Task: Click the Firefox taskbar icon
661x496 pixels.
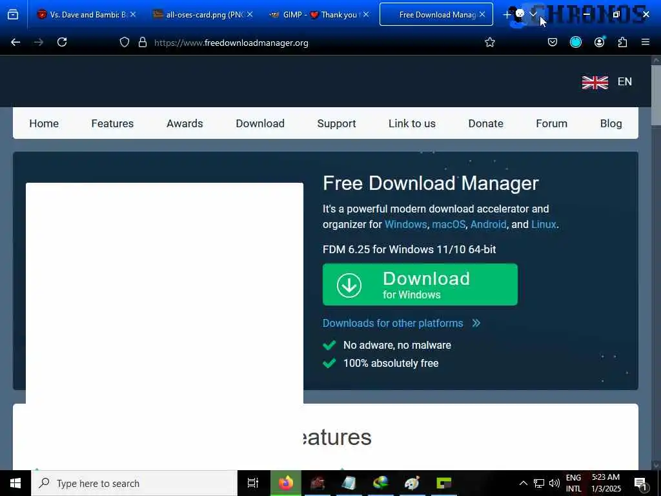Action: click(286, 483)
